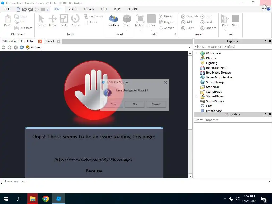Image resolution: width=272 pixels, height=204 pixels.
Task: Click the Redo arrow in quick access bar
Action: tap(31, 10)
